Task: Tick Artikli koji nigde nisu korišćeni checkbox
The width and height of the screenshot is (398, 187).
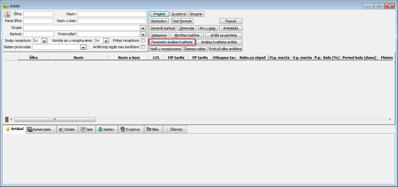Action: pyautogui.click(x=143, y=47)
